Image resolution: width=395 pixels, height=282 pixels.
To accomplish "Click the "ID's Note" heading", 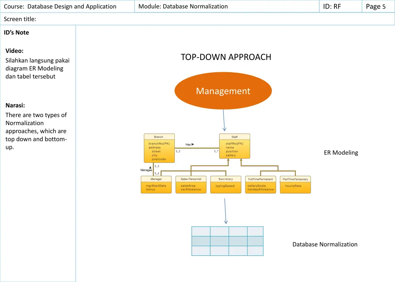I will tap(16, 32).
